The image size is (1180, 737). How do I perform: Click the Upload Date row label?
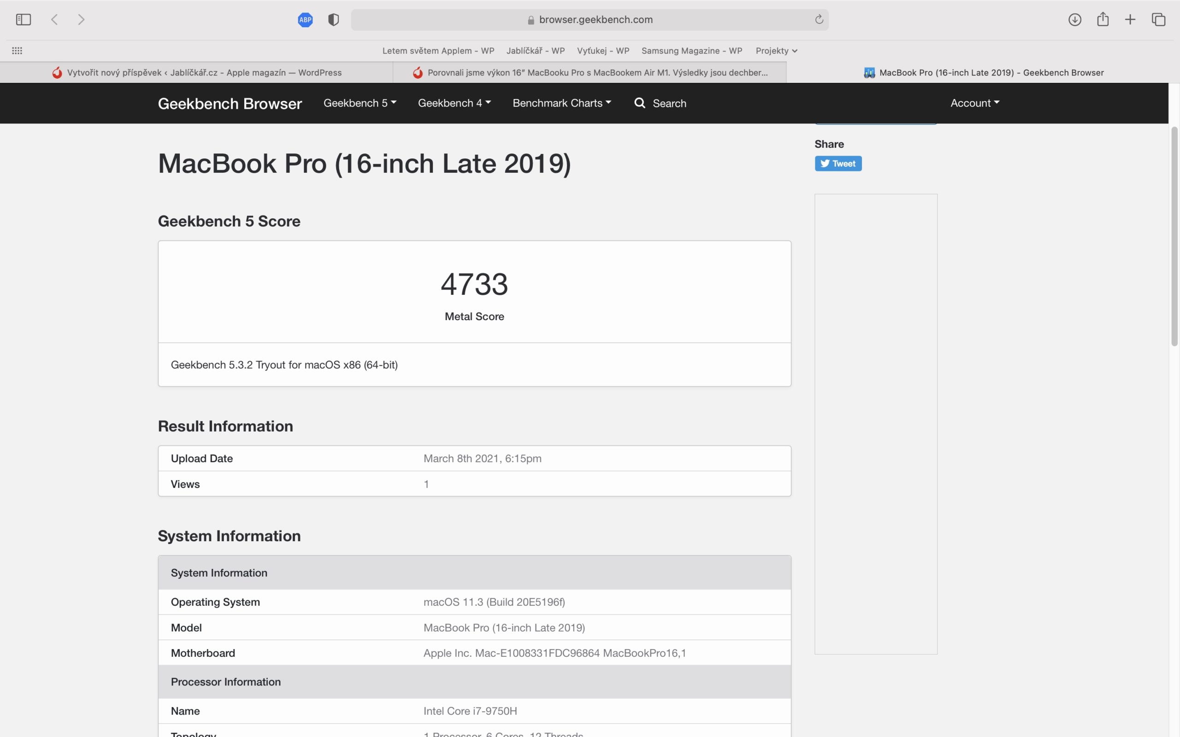pyautogui.click(x=202, y=458)
